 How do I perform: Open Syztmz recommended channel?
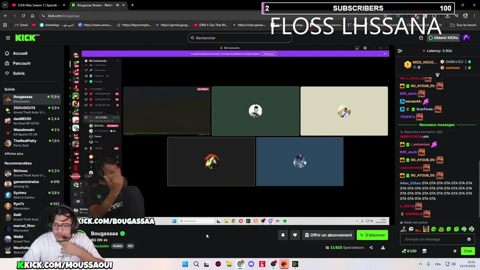point(32,195)
